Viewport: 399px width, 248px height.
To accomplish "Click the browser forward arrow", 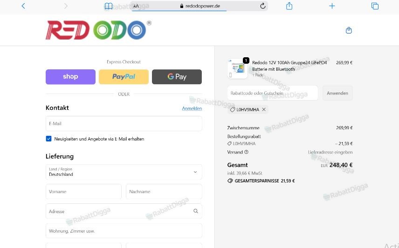I will pos(66,6).
